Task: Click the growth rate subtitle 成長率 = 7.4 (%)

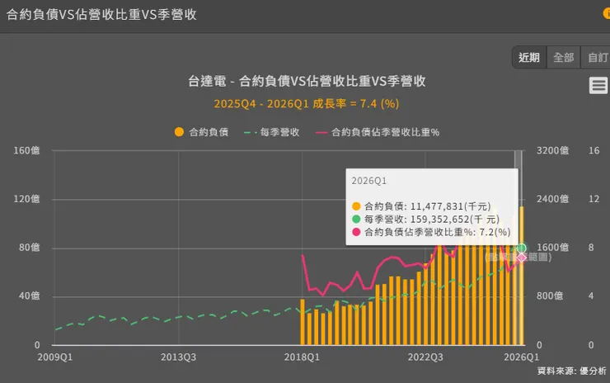Action: pyautogui.click(x=355, y=104)
